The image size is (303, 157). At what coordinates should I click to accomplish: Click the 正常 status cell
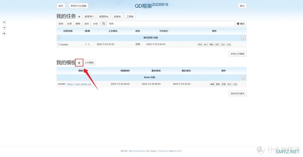[x=137, y=44]
